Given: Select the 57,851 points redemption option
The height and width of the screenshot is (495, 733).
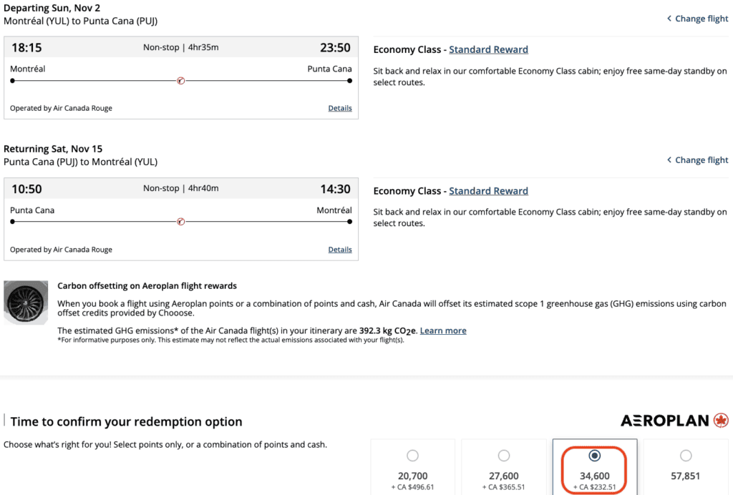Looking at the screenshot, I should 686,456.
